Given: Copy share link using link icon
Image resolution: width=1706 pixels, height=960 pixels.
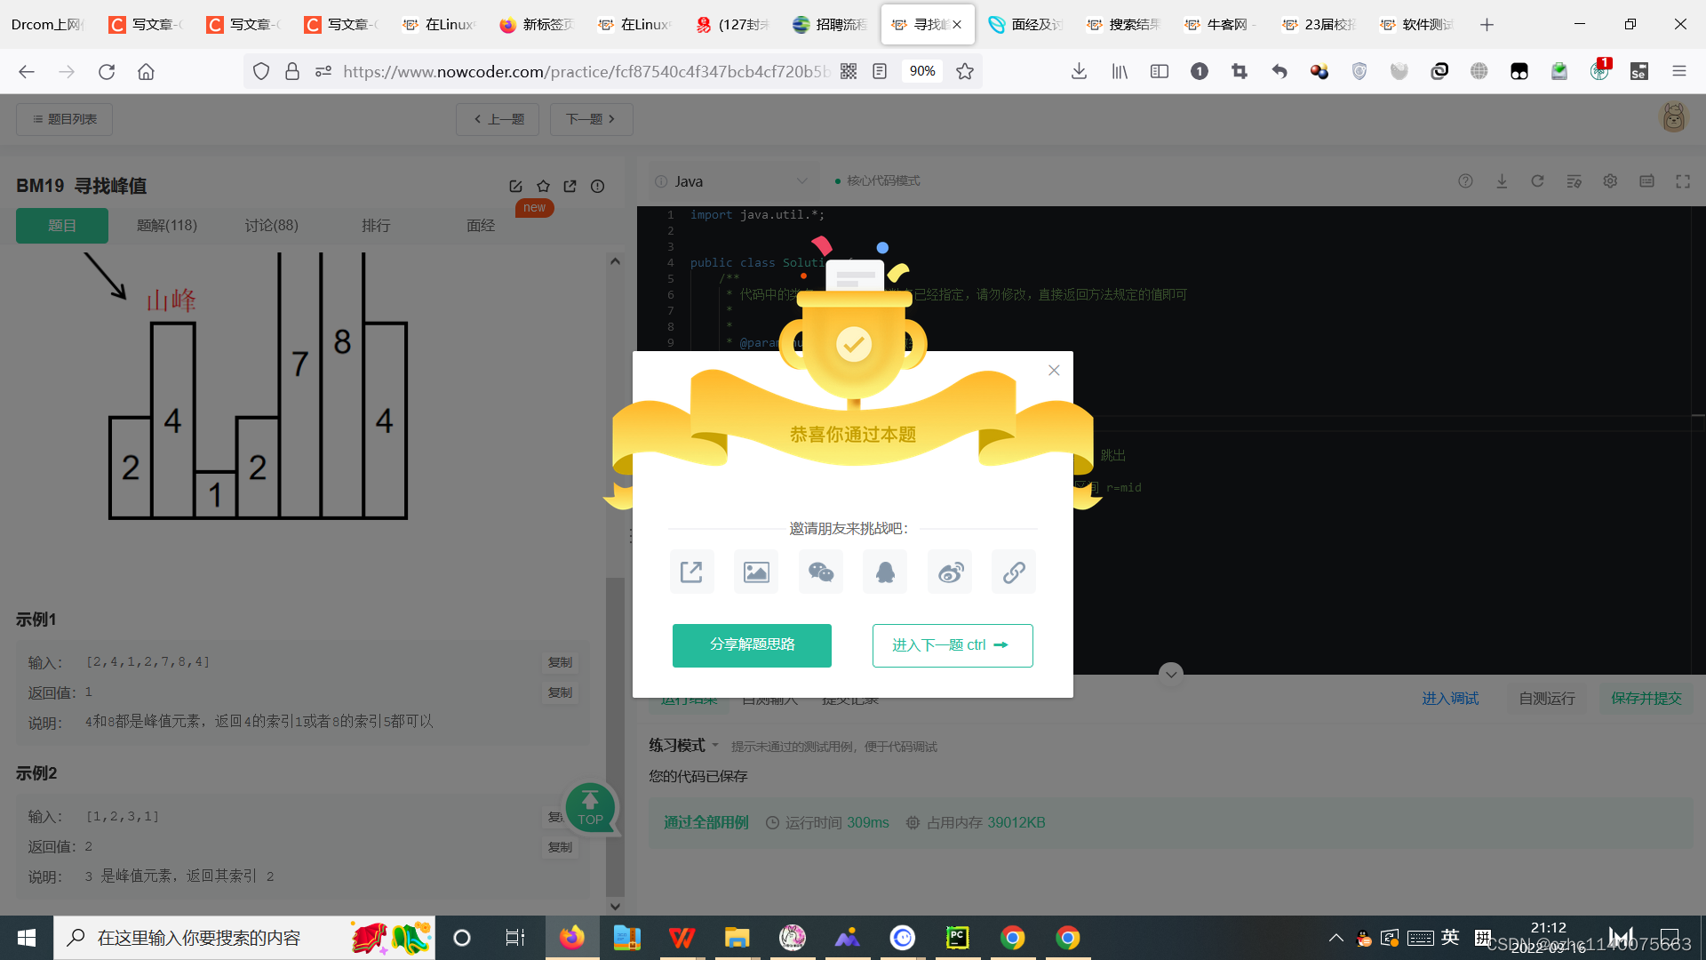Looking at the screenshot, I should [x=1013, y=572].
